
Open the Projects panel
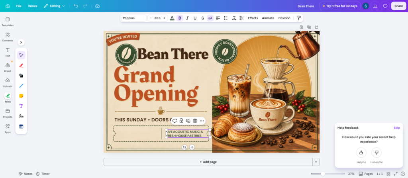point(8,113)
